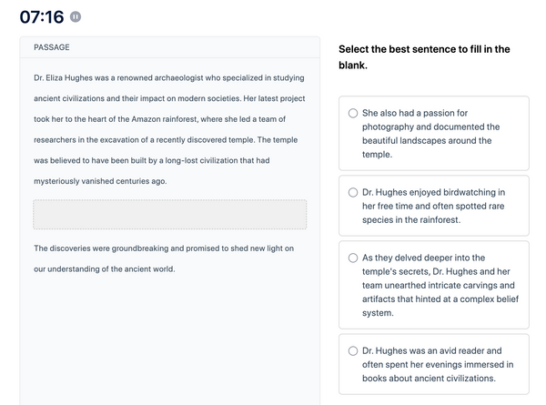Click the empty dashed blank box in passage
The width and height of the screenshot is (546, 405).
(170, 215)
